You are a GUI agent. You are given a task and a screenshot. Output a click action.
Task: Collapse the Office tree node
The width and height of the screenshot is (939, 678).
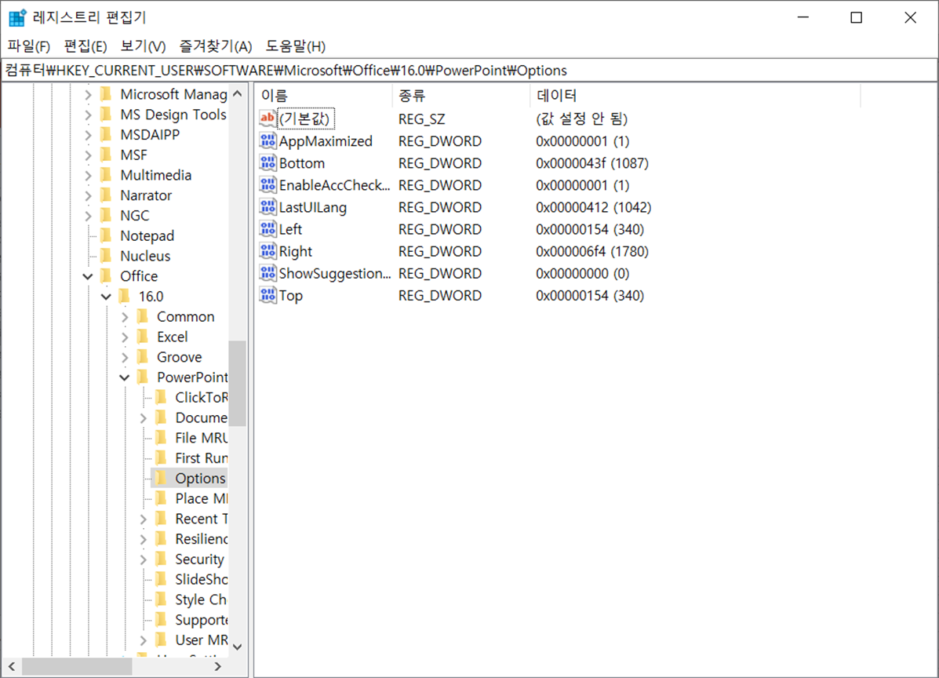pyautogui.click(x=88, y=276)
